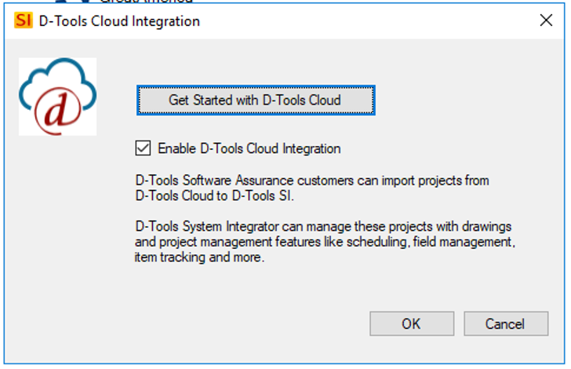This screenshot has height=369, width=571.
Task: Click the partially hidden text above the dialog
Action: (x=146, y=2)
